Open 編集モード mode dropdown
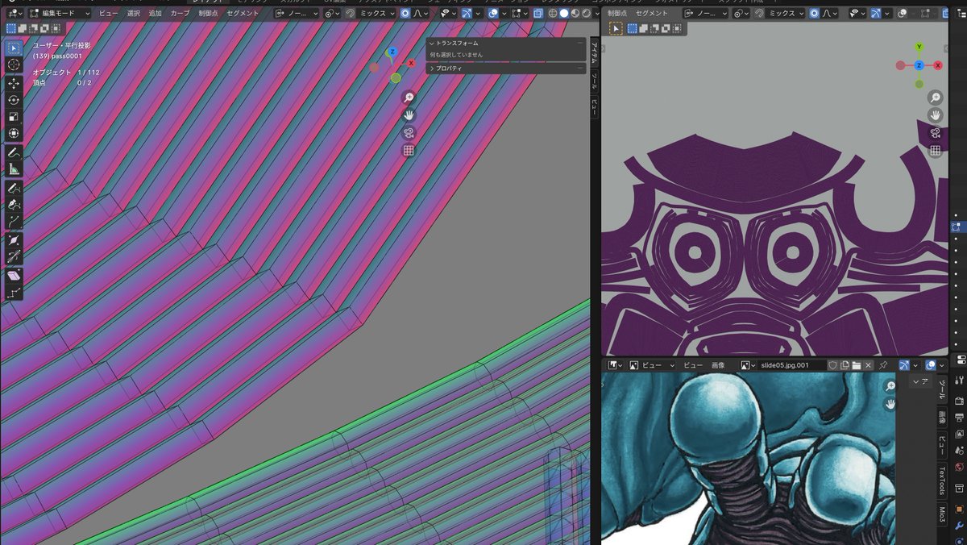 (60, 14)
